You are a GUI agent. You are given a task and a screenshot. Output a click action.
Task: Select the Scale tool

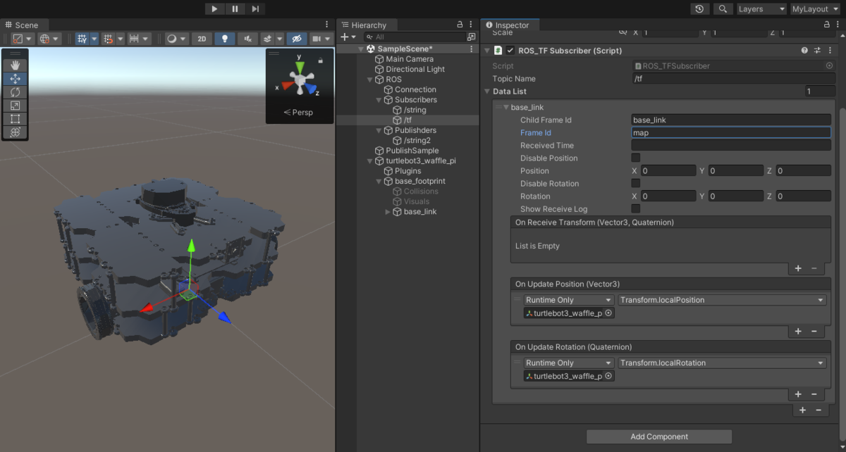click(15, 106)
